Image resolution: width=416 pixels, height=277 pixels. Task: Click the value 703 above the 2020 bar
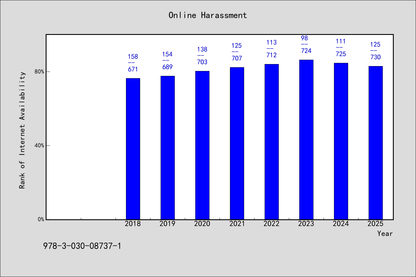(202, 62)
